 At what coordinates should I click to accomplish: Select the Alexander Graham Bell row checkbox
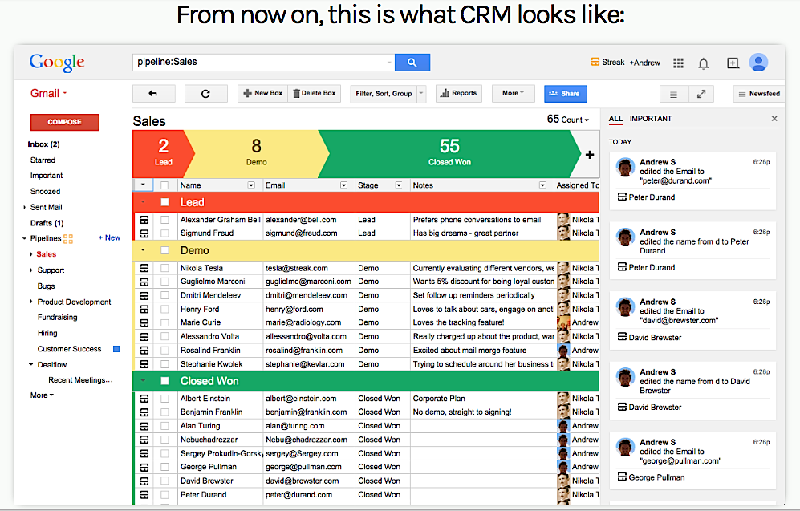click(x=164, y=220)
